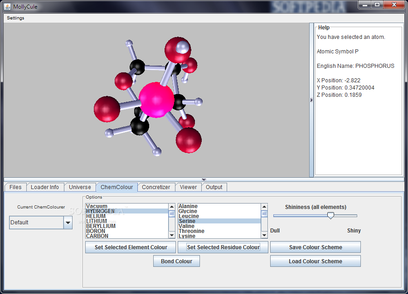Screen dimensions: 408x294
Task: Select BERYLLIUM in the element list
Action: point(127,226)
